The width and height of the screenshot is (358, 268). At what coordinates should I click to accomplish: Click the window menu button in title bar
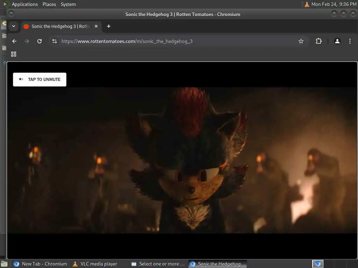[11, 14]
